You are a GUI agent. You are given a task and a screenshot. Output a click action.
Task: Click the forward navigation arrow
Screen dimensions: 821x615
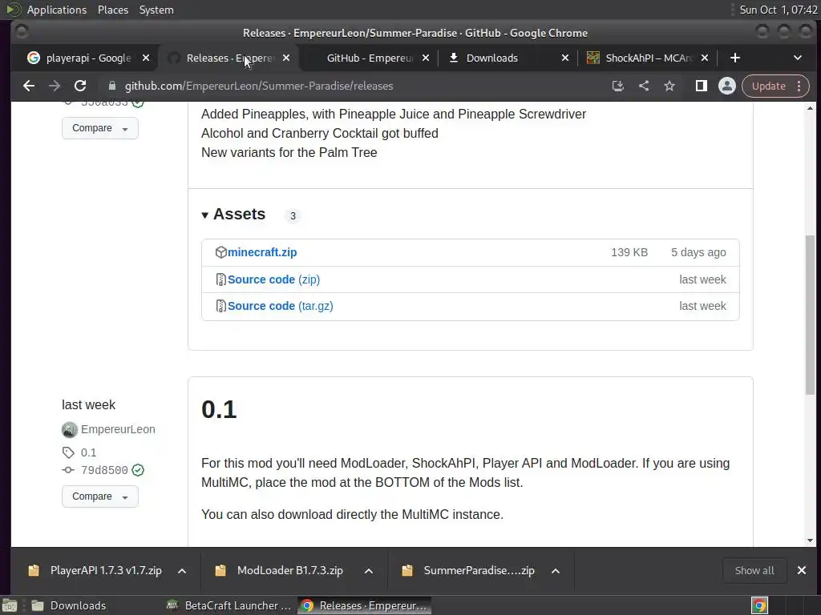tap(55, 86)
